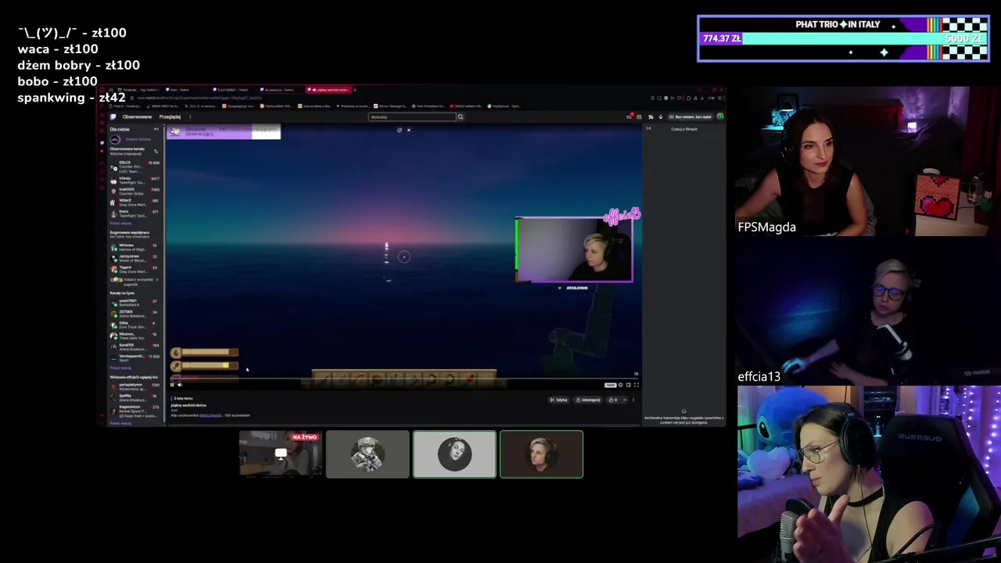Open the Twitch whispers inbox icon
1001x563 pixels.
tap(639, 117)
